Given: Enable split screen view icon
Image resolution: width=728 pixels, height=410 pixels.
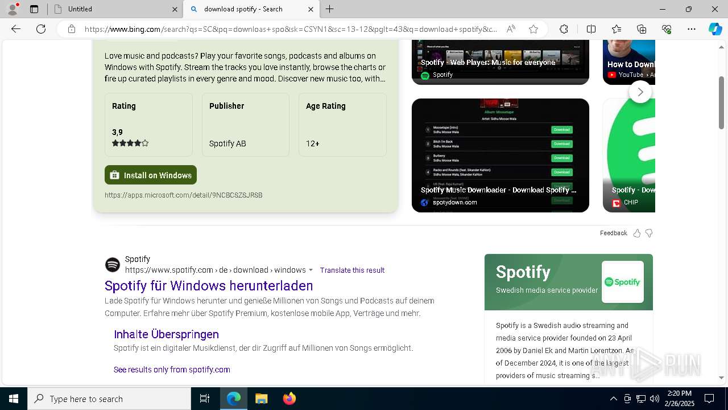Looking at the screenshot, I should 591,29.
